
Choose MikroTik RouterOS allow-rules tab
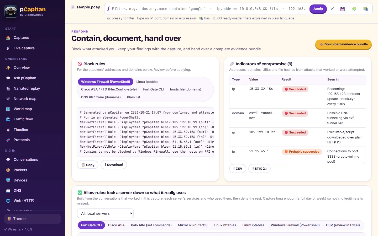(193, 225)
